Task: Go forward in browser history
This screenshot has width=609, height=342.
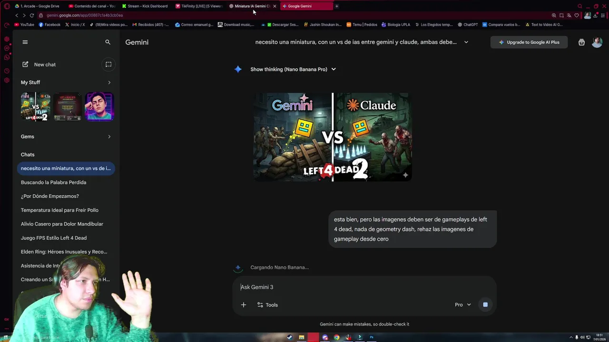Action: (24, 15)
